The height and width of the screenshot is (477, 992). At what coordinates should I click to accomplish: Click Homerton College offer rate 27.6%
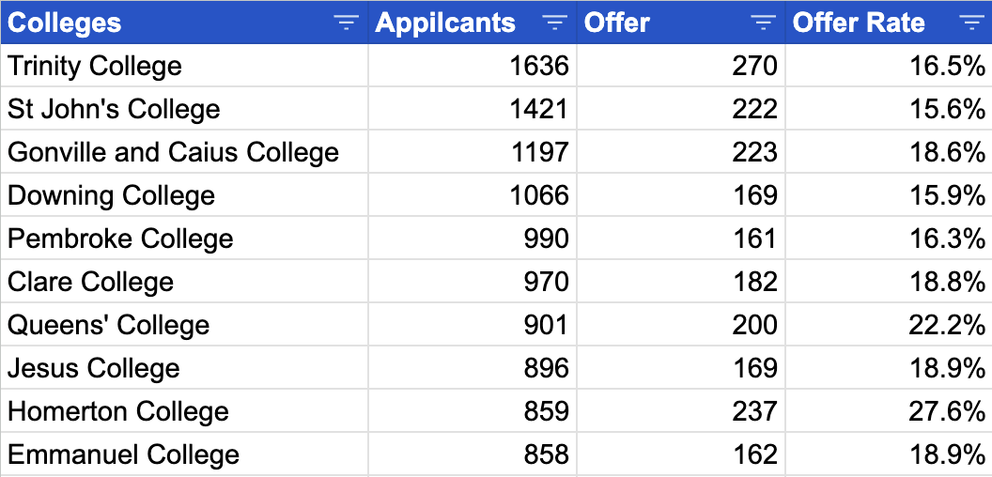(947, 411)
